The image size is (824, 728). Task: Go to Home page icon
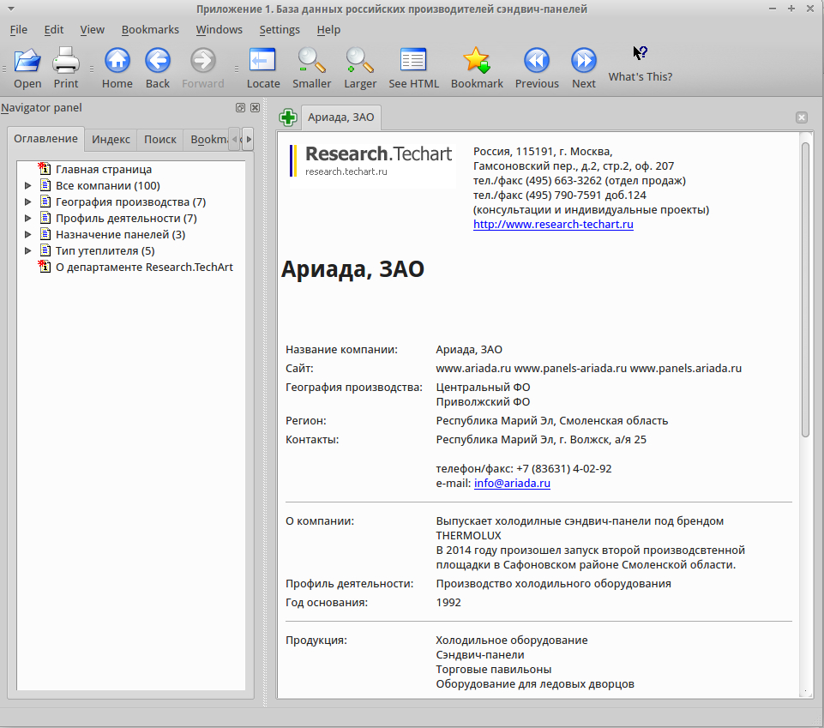point(117,60)
